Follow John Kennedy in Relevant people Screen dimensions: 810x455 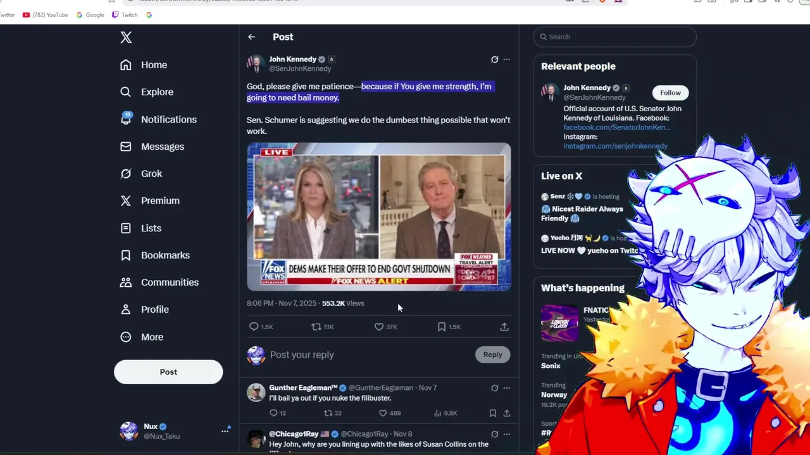click(670, 93)
